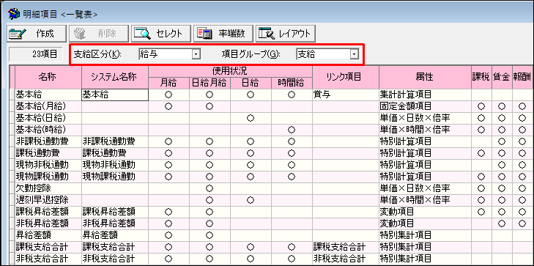Select the 非税昇給差額 name cell
Screen dimensions: 534x266
[x=48, y=223]
